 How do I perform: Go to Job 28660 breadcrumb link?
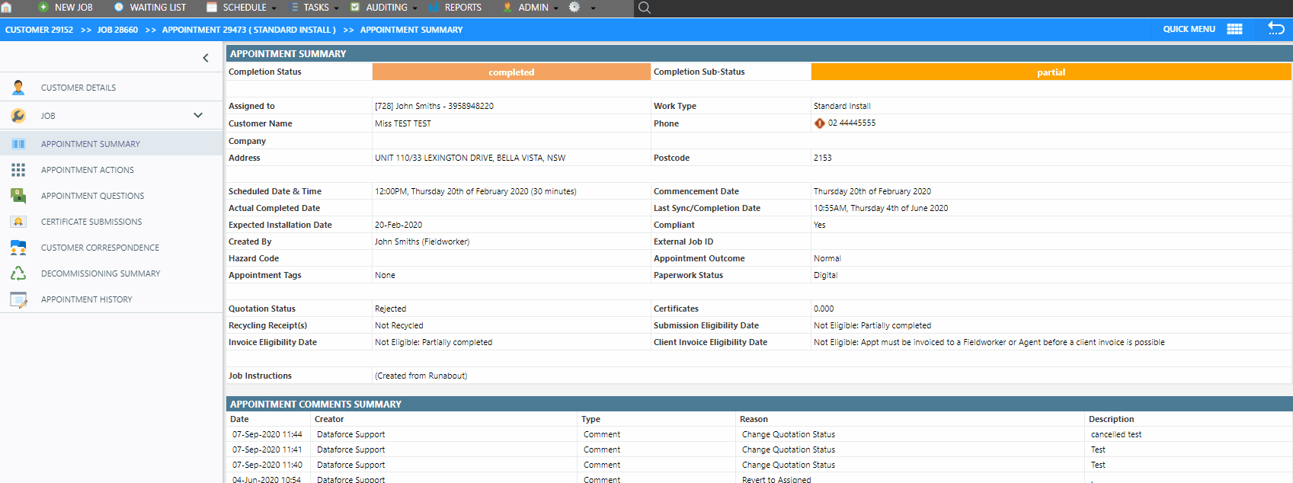[x=117, y=30]
